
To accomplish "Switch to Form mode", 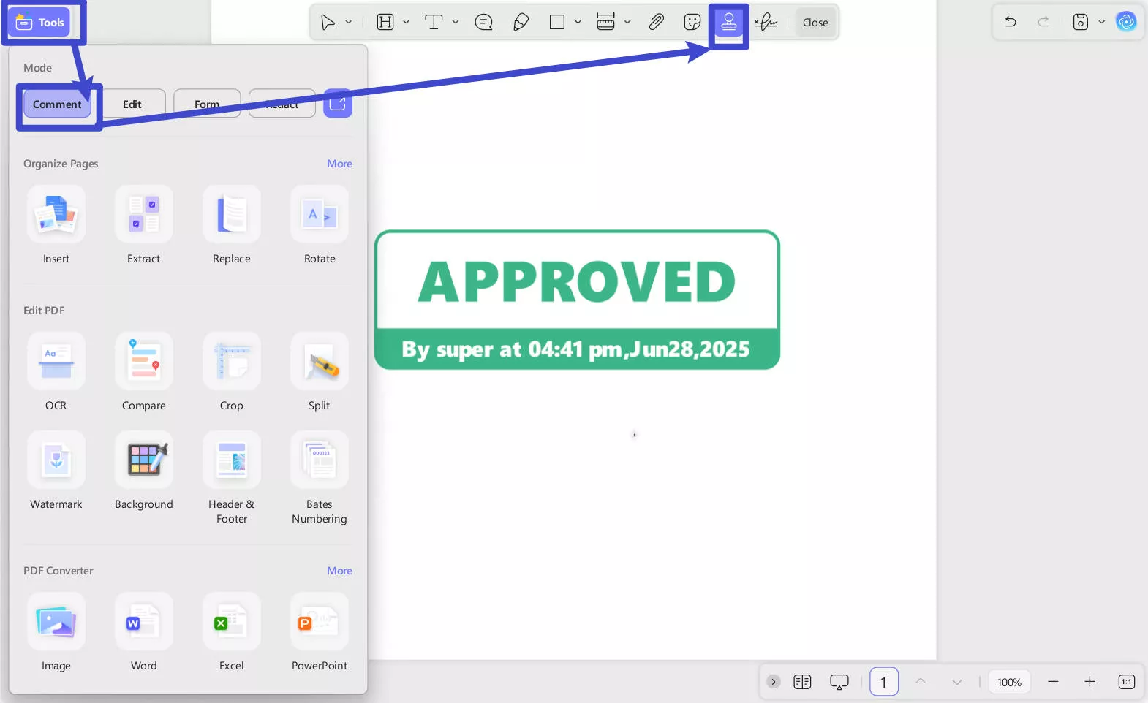I will pos(207,104).
